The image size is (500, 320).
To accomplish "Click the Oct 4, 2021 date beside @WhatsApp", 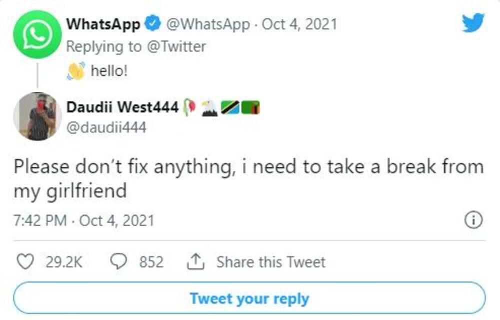I will tap(299, 23).
